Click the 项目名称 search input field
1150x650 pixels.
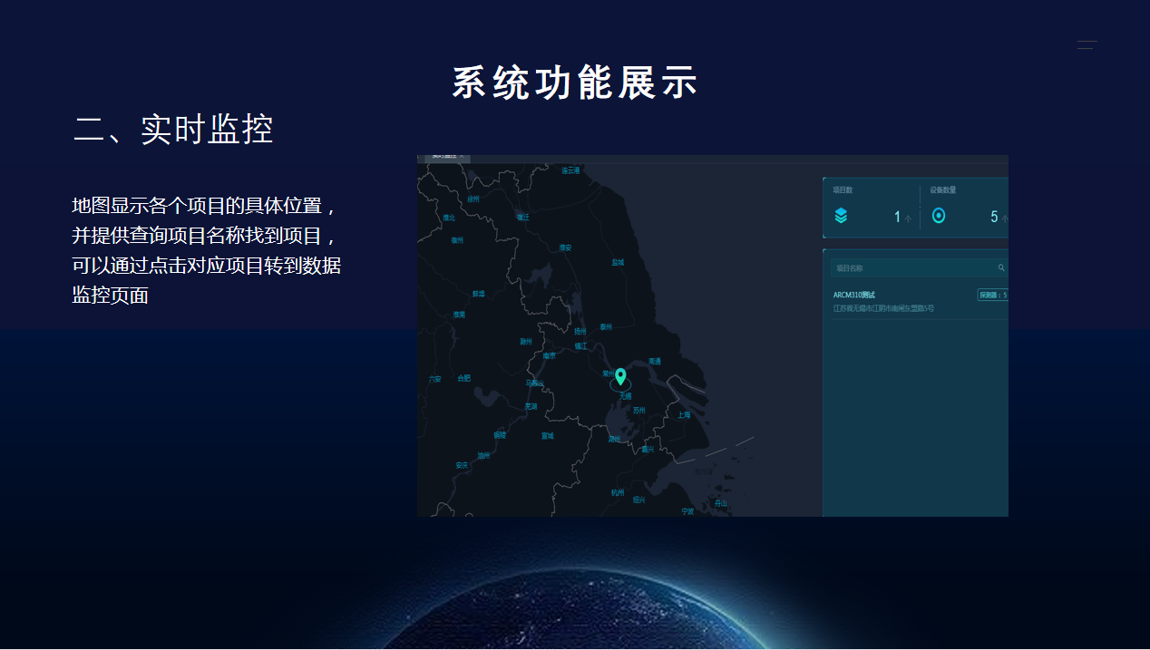point(919,268)
